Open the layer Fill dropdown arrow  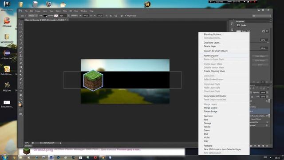coord(267,97)
